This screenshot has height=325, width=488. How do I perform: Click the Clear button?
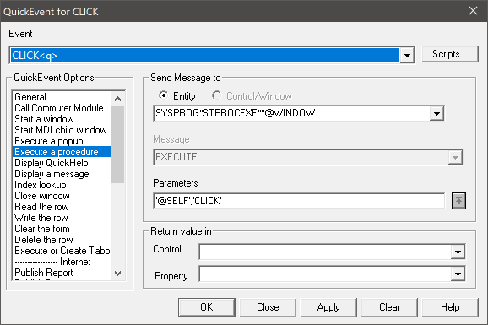(x=389, y=307)
